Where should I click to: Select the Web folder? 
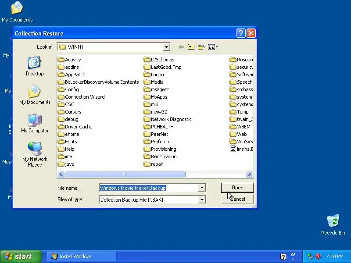238,134
